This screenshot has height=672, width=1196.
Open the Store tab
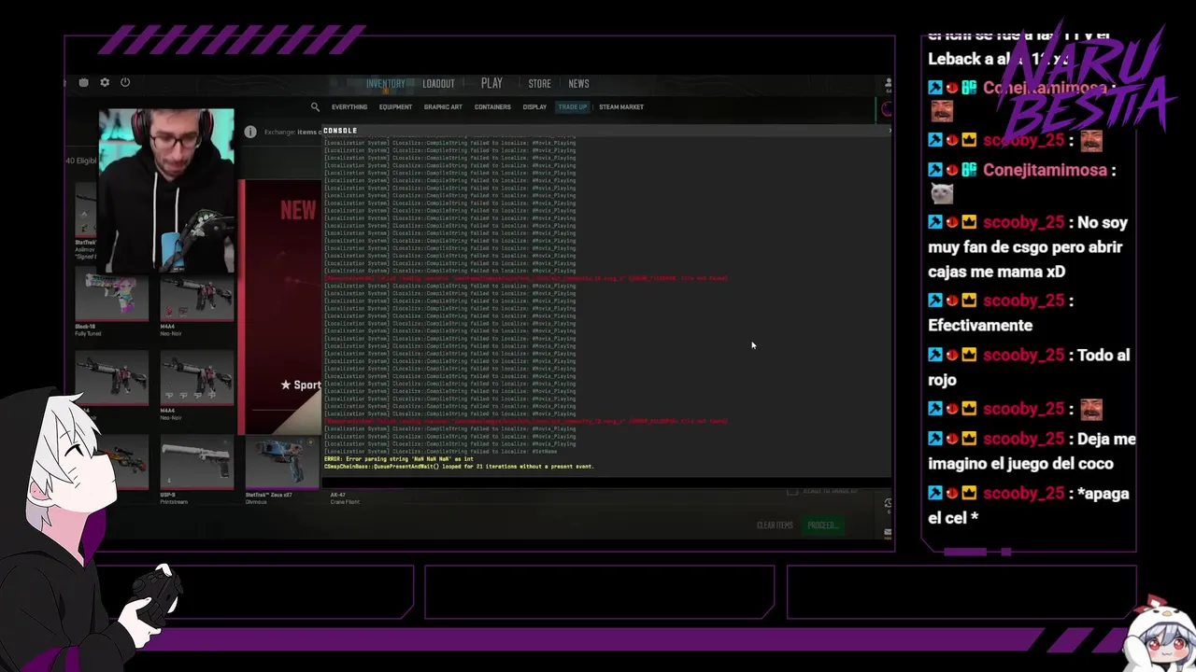[540, 84]
